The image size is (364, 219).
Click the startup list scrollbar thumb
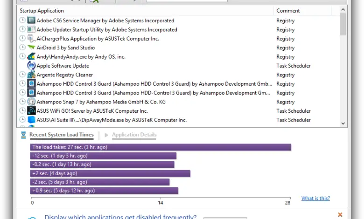pyautogui.click(x=343, y=24)
